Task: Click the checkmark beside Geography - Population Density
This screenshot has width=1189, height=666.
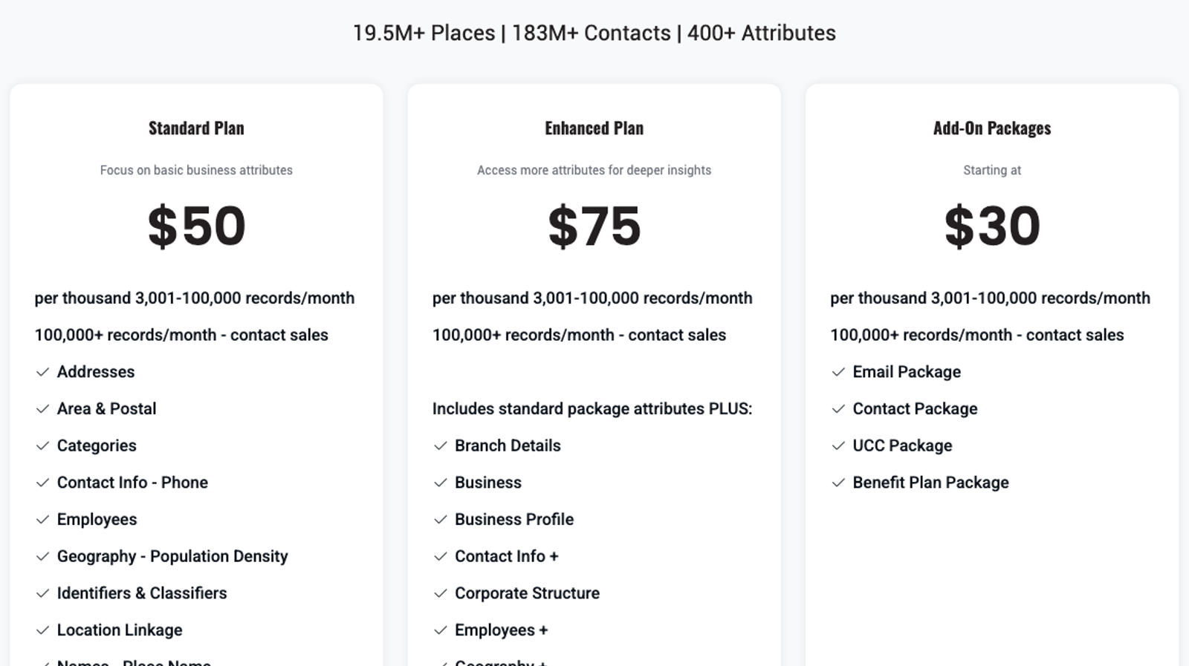Action: [42, 557]
